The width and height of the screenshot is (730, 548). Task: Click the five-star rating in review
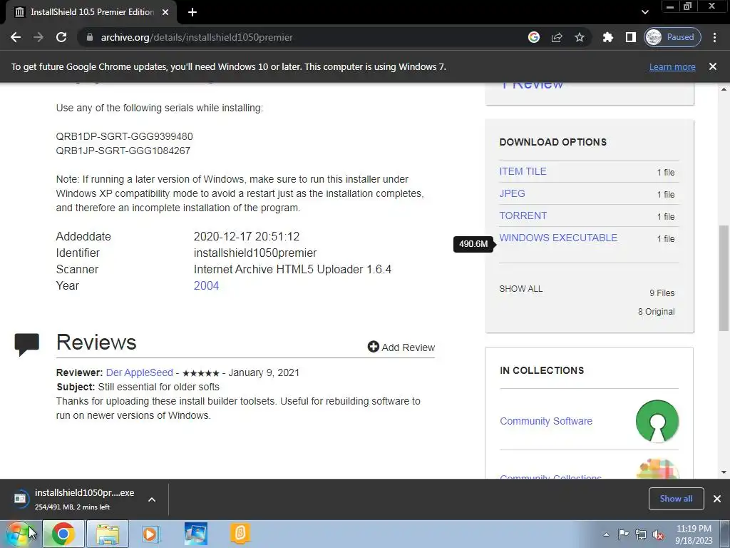pyautogui.click(x=200, y=373)
